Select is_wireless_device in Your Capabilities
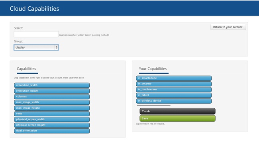Screen dimensions: 259x145 [174, 101]
